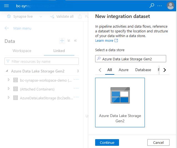
Task: Go back with Main menu arrow
Action: (x=7, y=28)
